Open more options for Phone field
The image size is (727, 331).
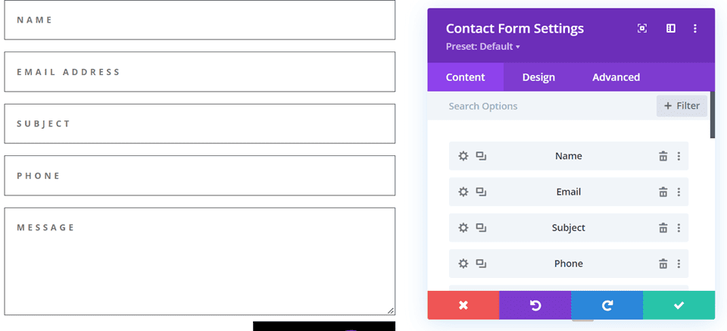tap(679, 264)
